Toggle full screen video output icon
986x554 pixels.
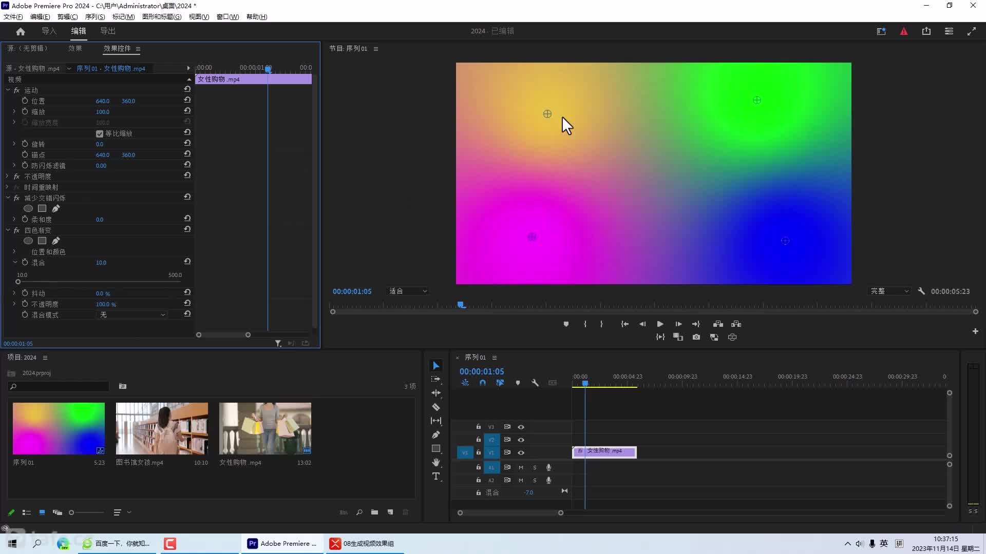972,31
